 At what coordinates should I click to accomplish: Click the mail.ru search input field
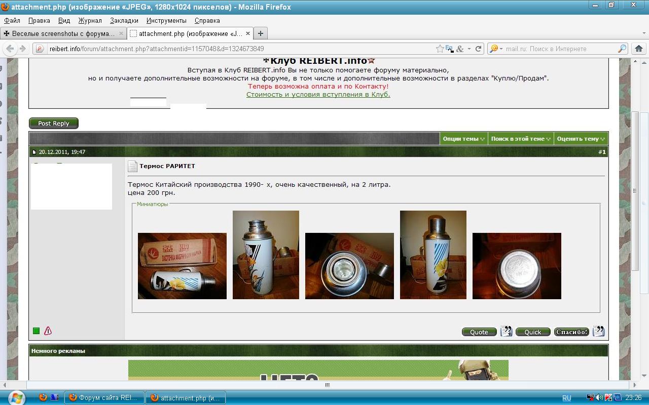coord(558,49)
